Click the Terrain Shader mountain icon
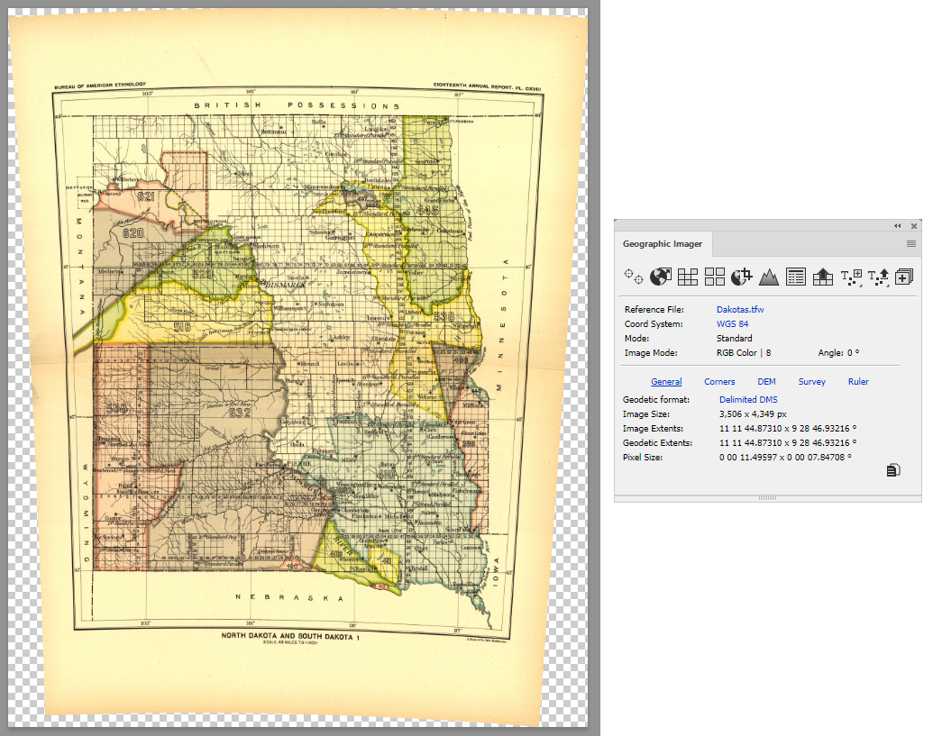This screenshot has width=933, height=736. click(769, 277)
